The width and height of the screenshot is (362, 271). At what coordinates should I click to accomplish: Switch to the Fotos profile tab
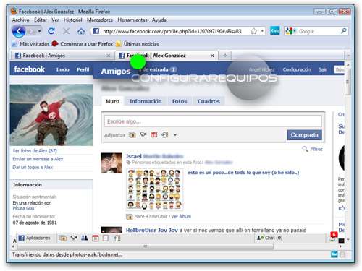click(180, 101)
